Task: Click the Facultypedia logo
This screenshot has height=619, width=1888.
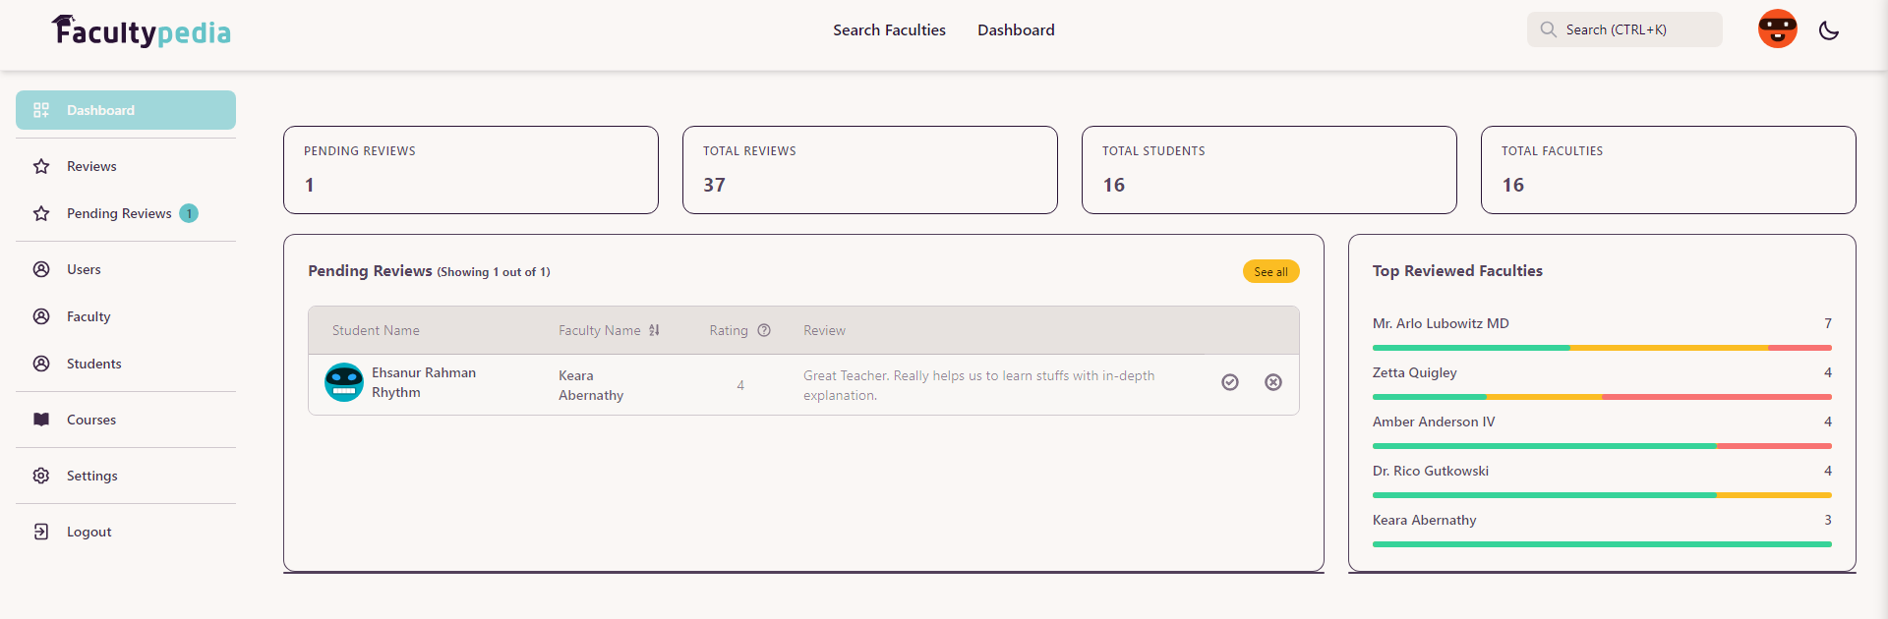Action: click(x=142, y=31)
